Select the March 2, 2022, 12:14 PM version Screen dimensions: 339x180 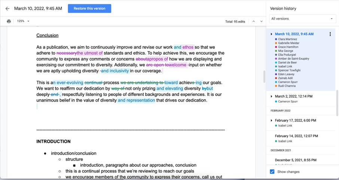click(294, 96)
